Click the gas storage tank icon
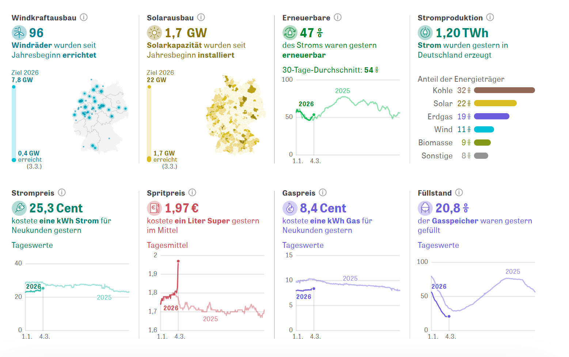 point(425,208)
